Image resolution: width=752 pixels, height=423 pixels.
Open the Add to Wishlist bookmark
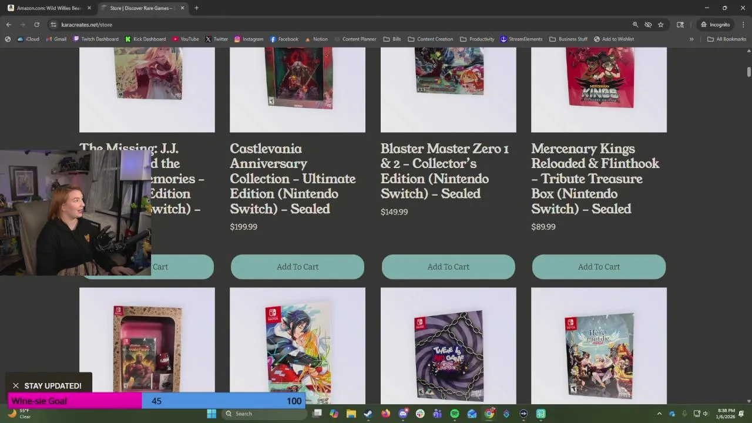(613, 39)
